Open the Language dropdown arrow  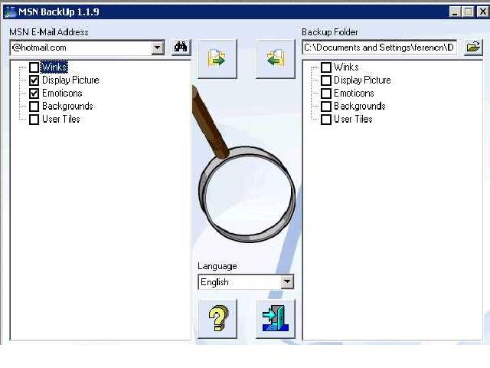tap(287, 282)
